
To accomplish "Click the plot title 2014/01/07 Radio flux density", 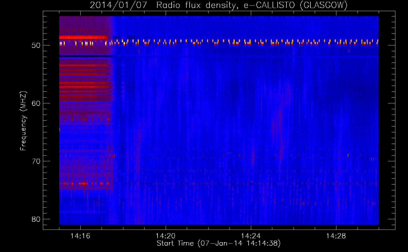I will (219, 5).
